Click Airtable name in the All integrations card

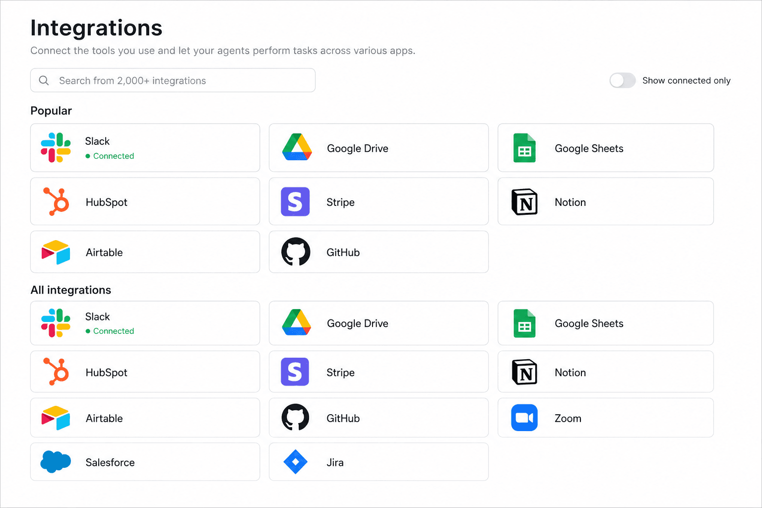tap(104, 418)
